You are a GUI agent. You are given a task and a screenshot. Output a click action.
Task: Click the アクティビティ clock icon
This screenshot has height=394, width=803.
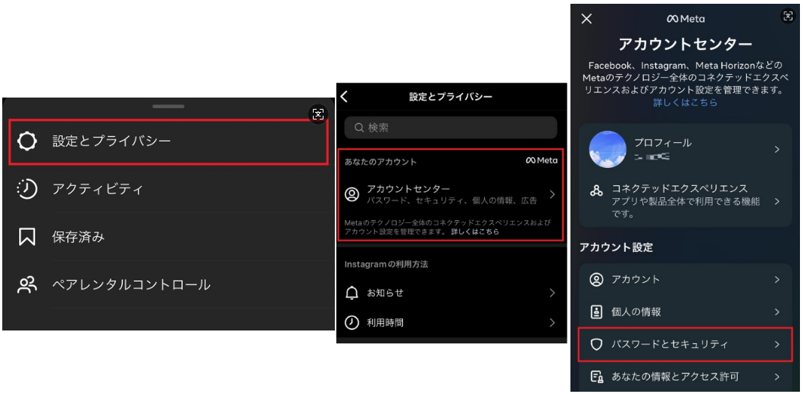tap(27, 189)
